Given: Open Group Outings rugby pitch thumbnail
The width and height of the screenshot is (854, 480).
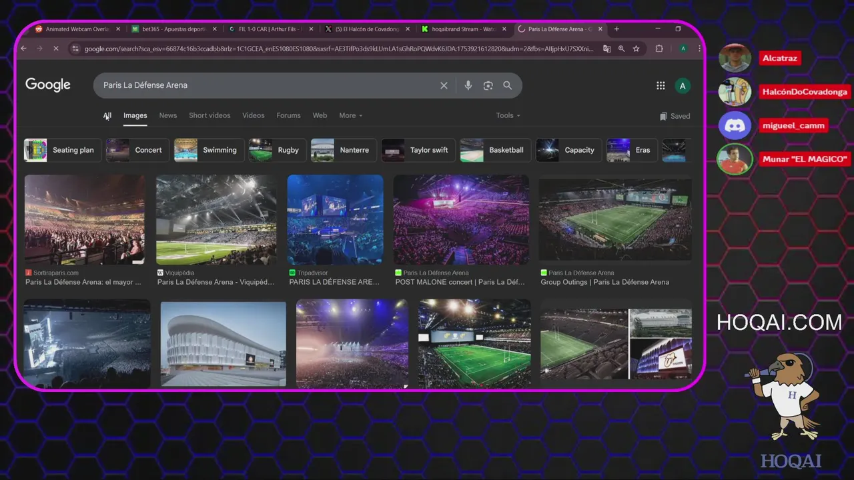Looking at the screenshot, I should (x=615, y=220).
